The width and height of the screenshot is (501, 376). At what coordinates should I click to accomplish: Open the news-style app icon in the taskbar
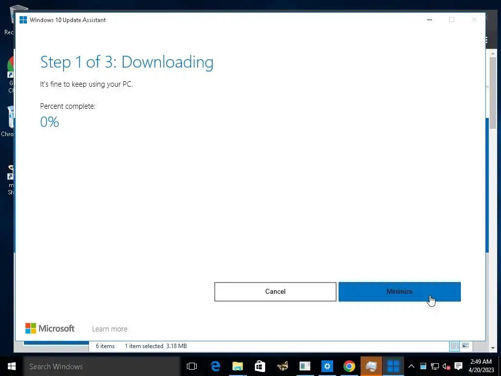click(305, 366)
